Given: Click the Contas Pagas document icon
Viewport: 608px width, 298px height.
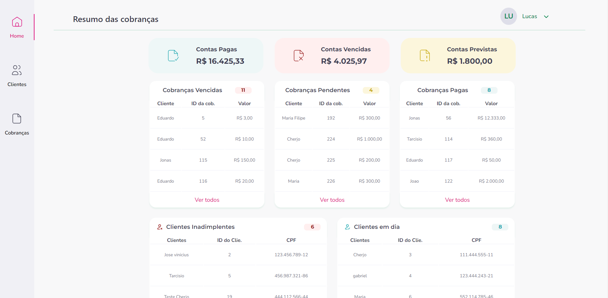Looking at the screenshot, I should (x=173, y=55).
